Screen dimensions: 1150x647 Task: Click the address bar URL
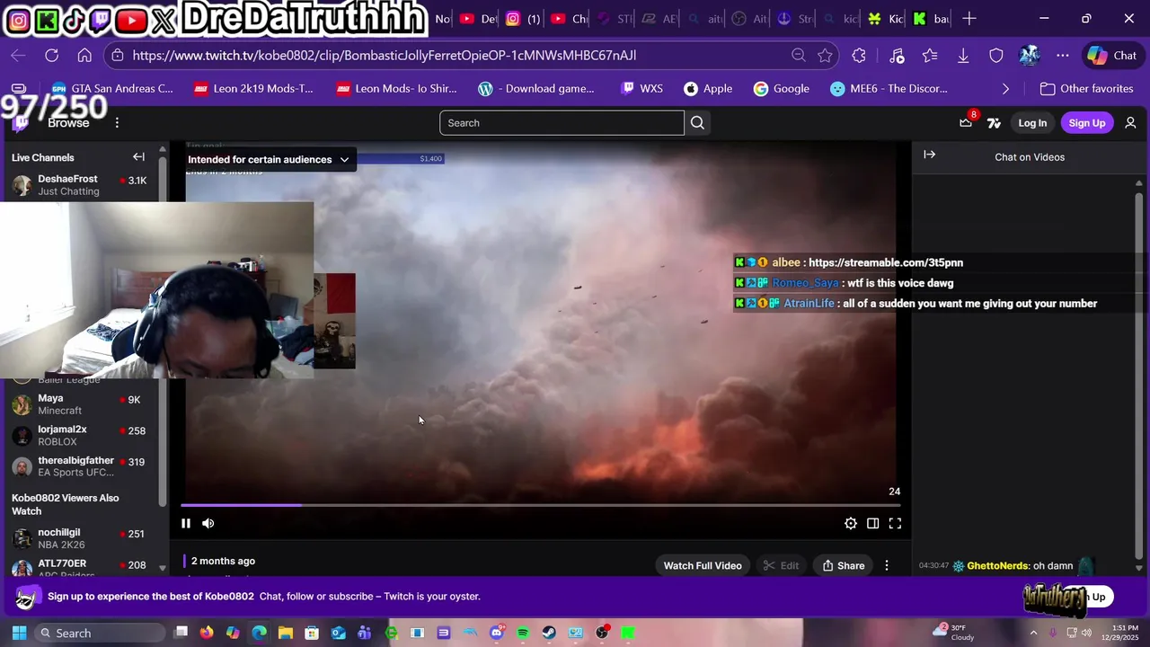coord(385,56)
